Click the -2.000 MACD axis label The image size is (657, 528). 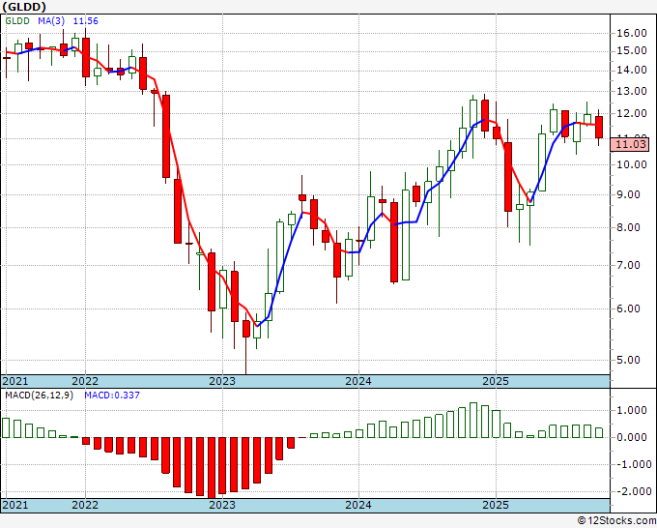tap(633, 491)
